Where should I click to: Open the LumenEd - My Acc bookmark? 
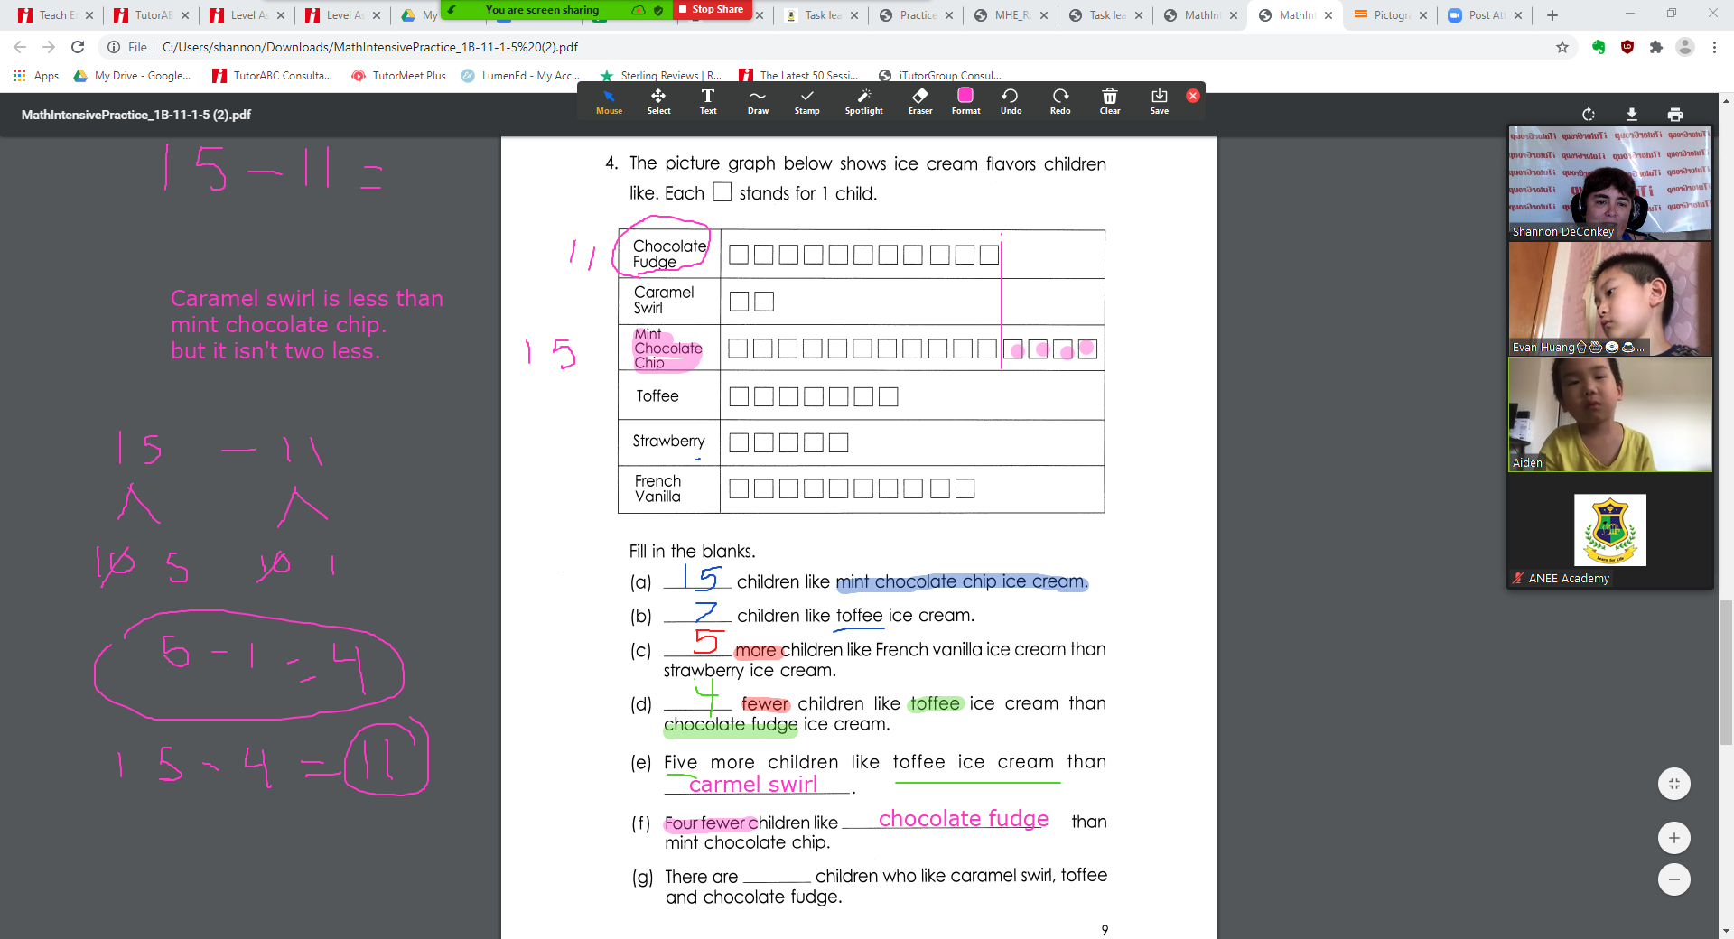pos(520,76)
